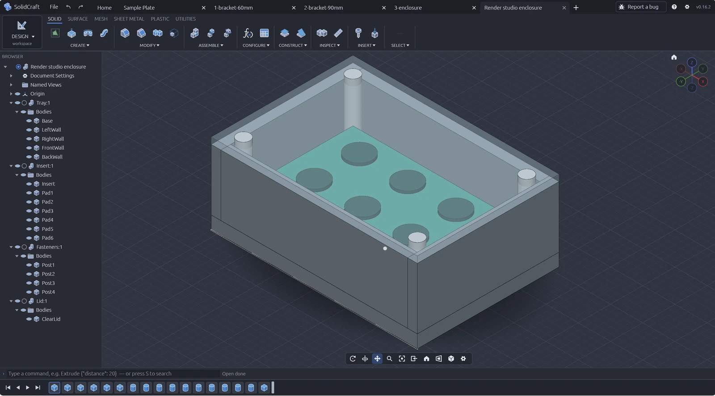Click the Measure ruler icon
The image size is (715, 396).
tap(338, 33)
